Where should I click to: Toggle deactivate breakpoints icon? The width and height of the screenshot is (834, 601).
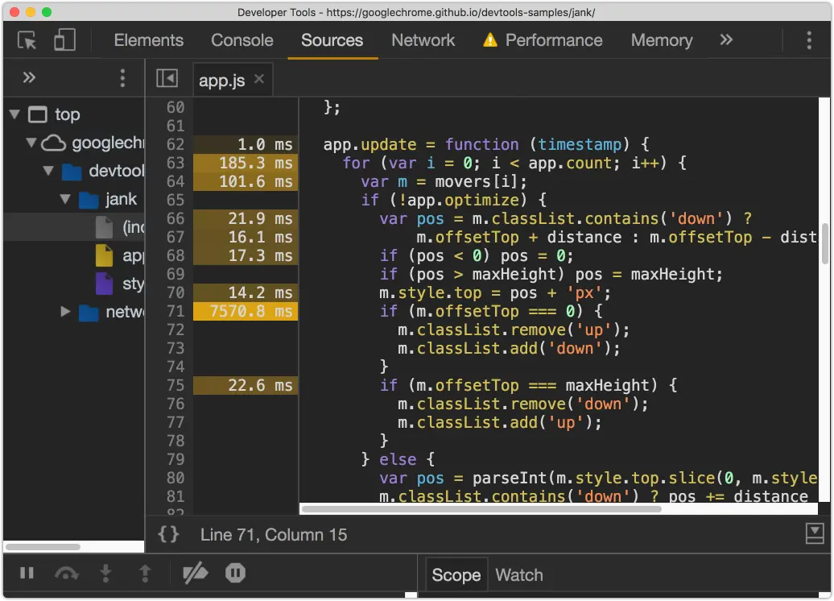195,573
